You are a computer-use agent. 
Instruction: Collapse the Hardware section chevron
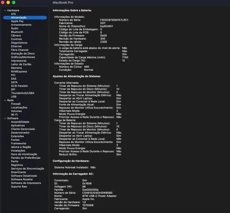[5, 10]
